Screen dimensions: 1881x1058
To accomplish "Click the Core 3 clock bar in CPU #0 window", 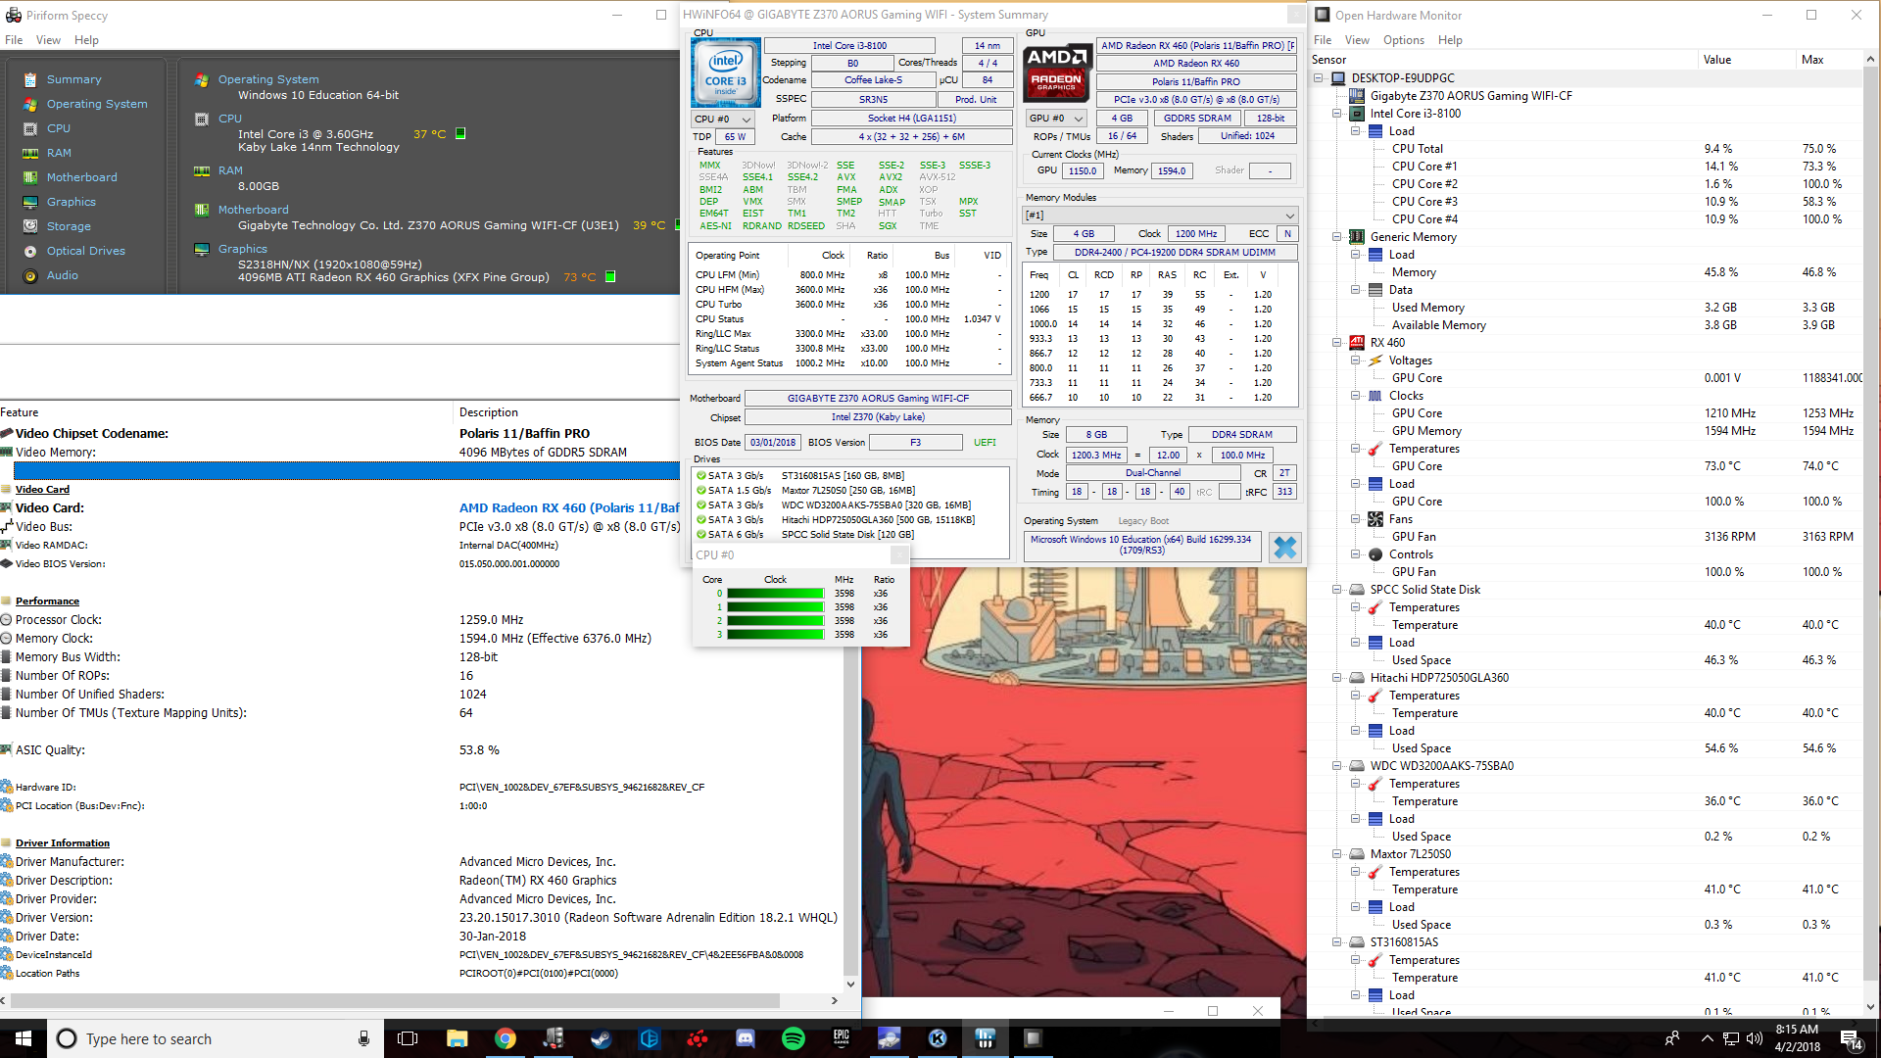I will click(775, 635).
